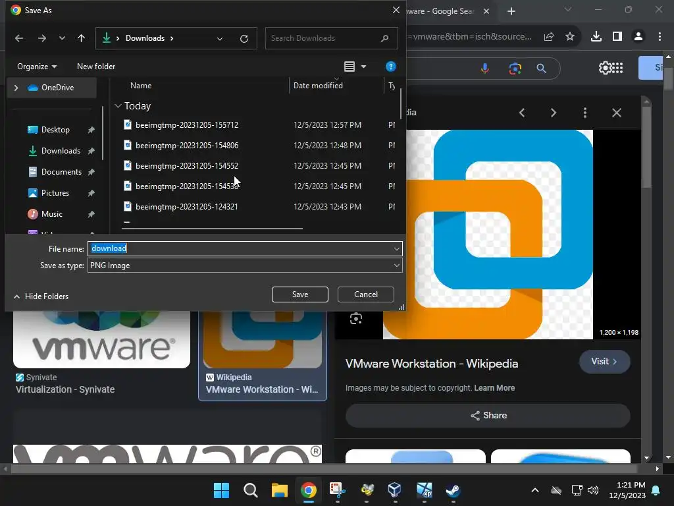Open File Explorer from the taskbar
This screenshot has width=674, height=506.
[279, 490]
